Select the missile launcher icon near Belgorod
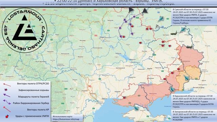Viewport: 217px width, 122px height. (x=174, y=33)
